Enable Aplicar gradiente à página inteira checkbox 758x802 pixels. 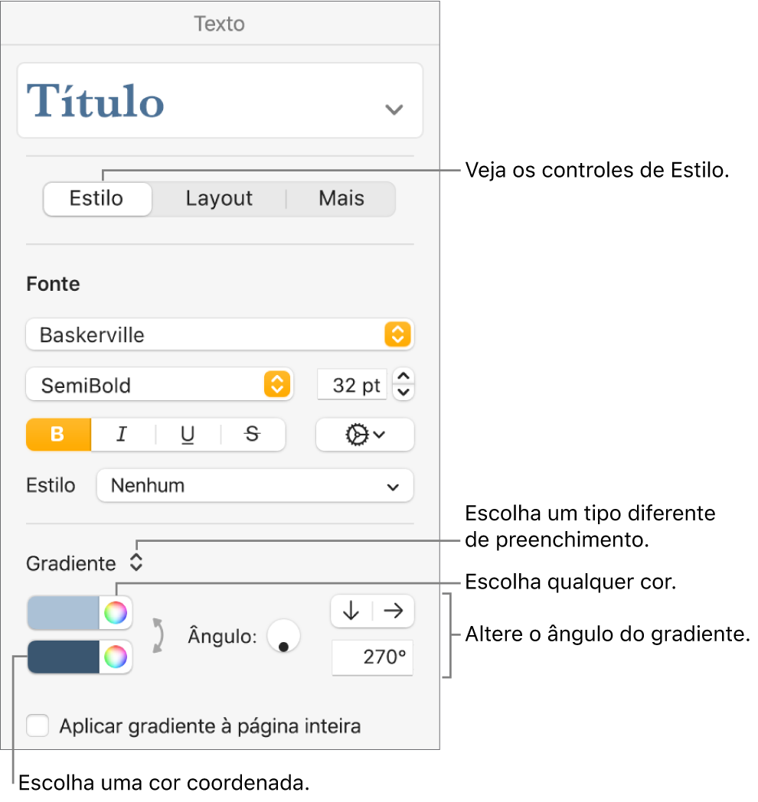pyautogui.click(x=38, y=725)
